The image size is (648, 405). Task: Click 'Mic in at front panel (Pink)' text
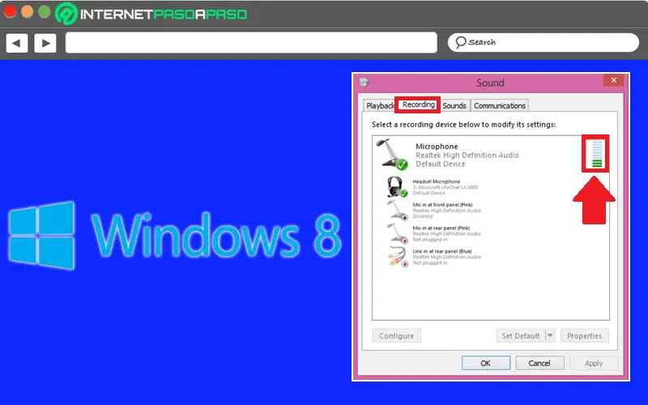tap(442, 205)
